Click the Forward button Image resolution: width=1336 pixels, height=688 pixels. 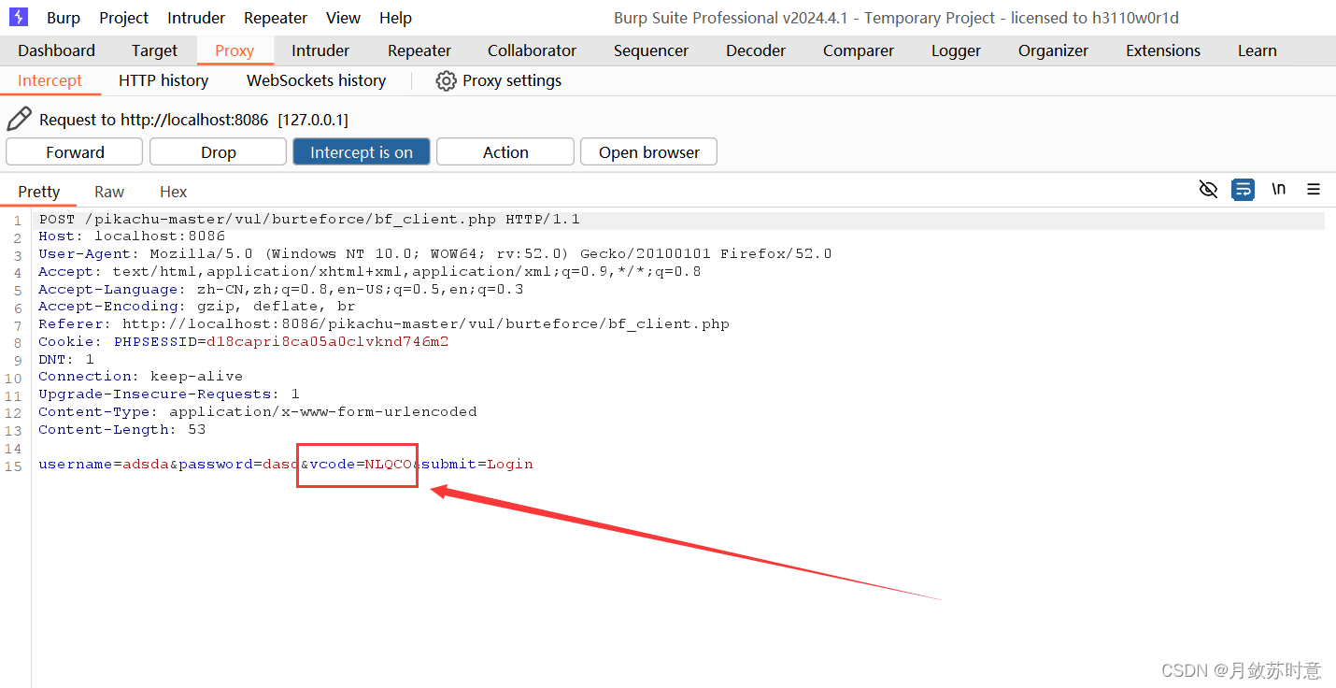point(75,152)
